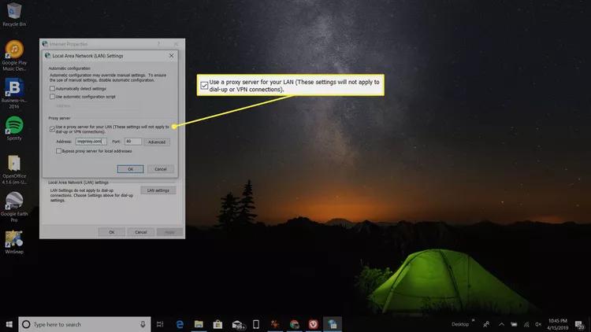Select the active Internet Properties taskbar icon
Screen dimensions: 591x332
pyautogui.click(x=333, y=324)
